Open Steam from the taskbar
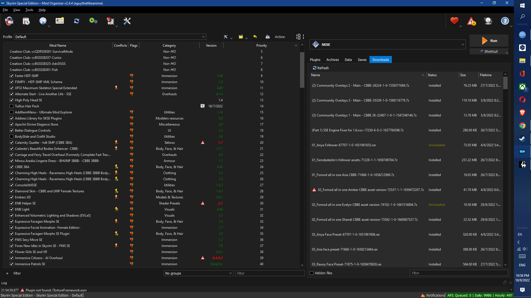Viewport: 531px width, 298px height. coord(522,139)
